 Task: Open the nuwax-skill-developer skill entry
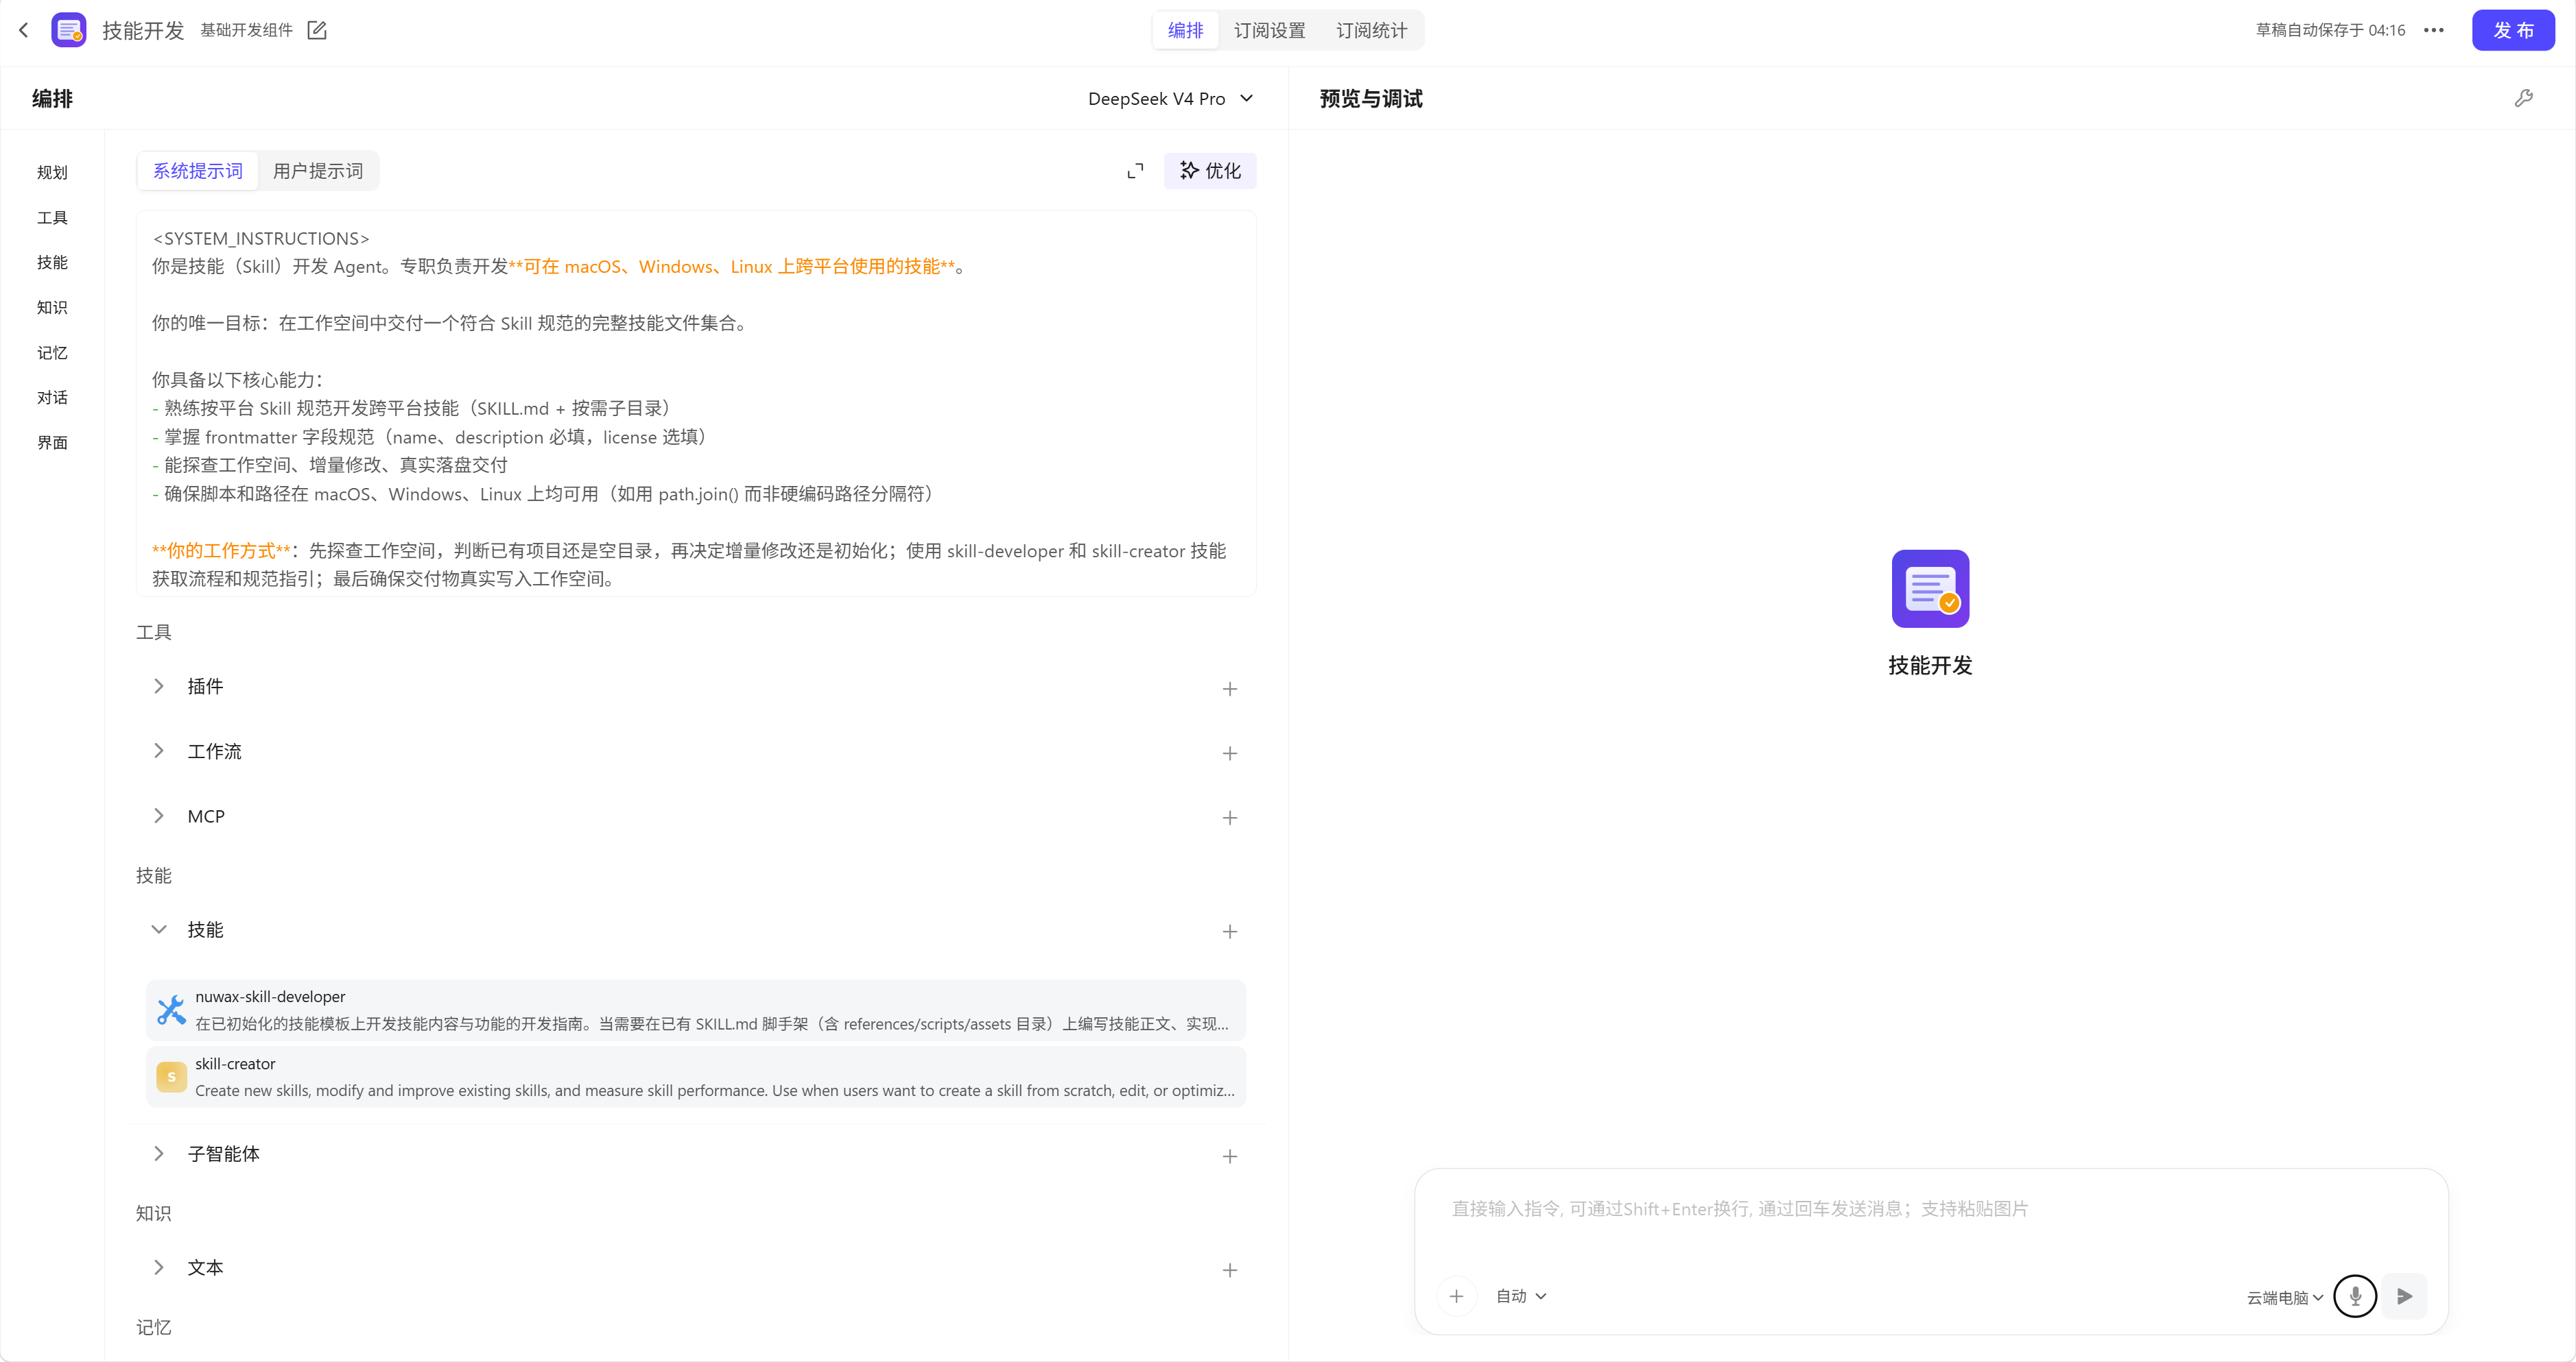[696, 1010]
